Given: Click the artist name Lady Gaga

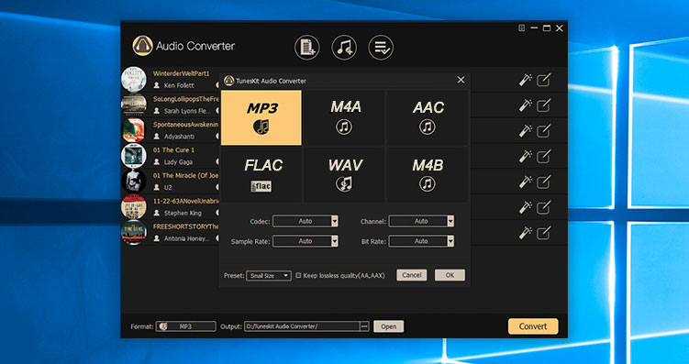Looking at the screenshot, I should (177, 162).
